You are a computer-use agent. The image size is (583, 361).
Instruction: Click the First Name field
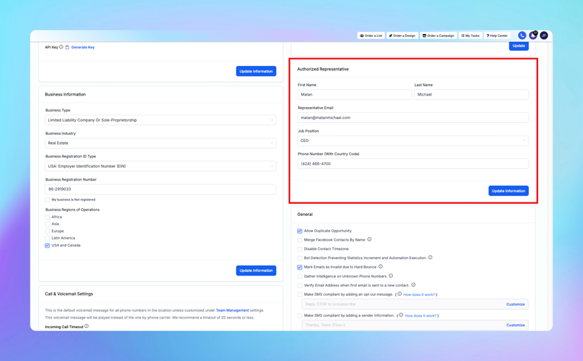pos(354,94)
